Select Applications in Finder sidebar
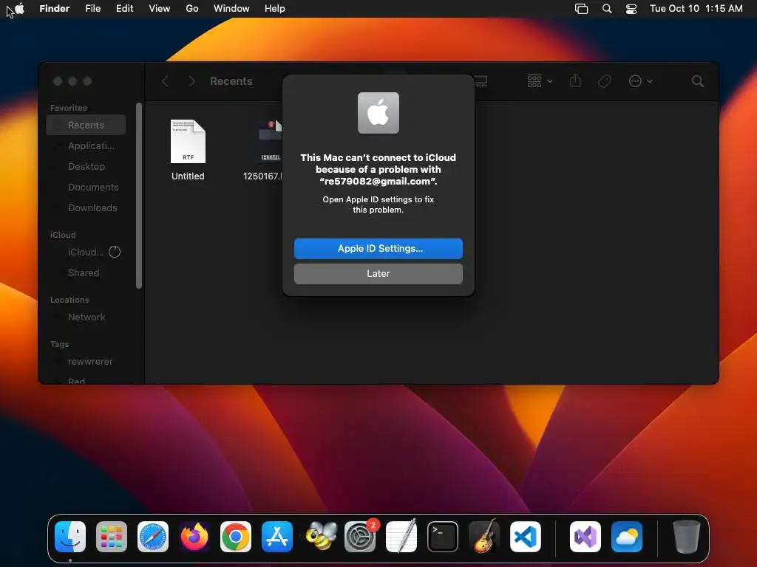 click(x=86, y=145)
